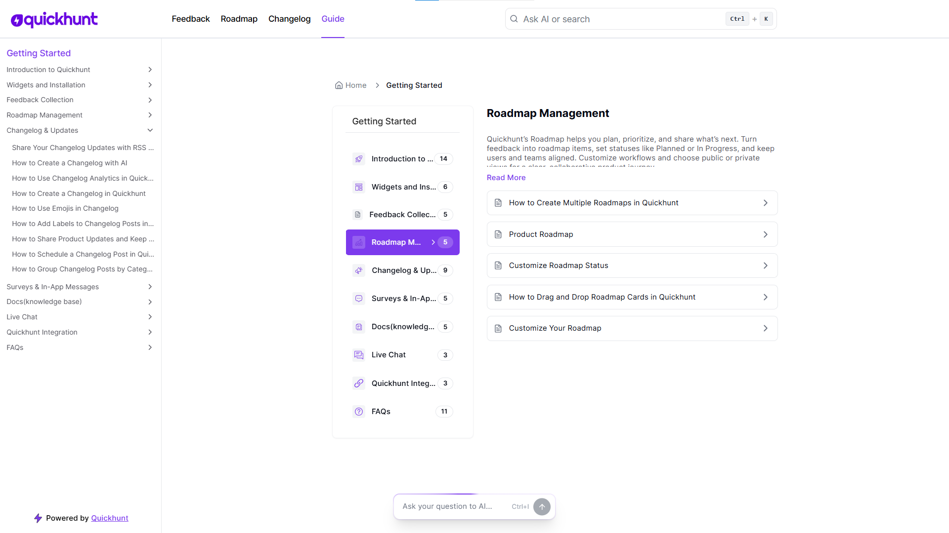Viewport: 949px width, 533px height.
Task: Select the Introduction to ... category with 14
Action: click(x=403, y=159)
